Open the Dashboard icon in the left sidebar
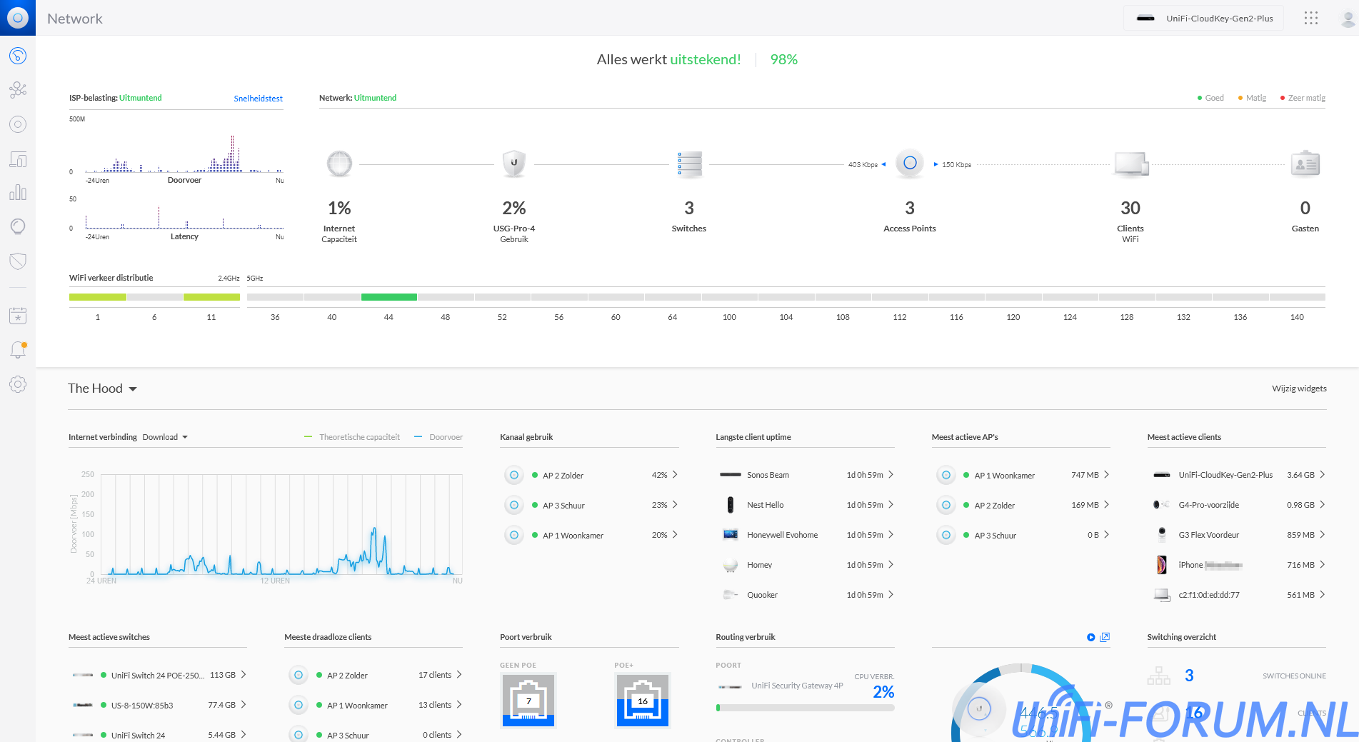1359x742 pixels. (x=18, y=56)
